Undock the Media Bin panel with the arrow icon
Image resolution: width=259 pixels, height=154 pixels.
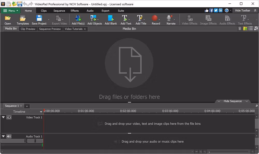coord(256,29)
